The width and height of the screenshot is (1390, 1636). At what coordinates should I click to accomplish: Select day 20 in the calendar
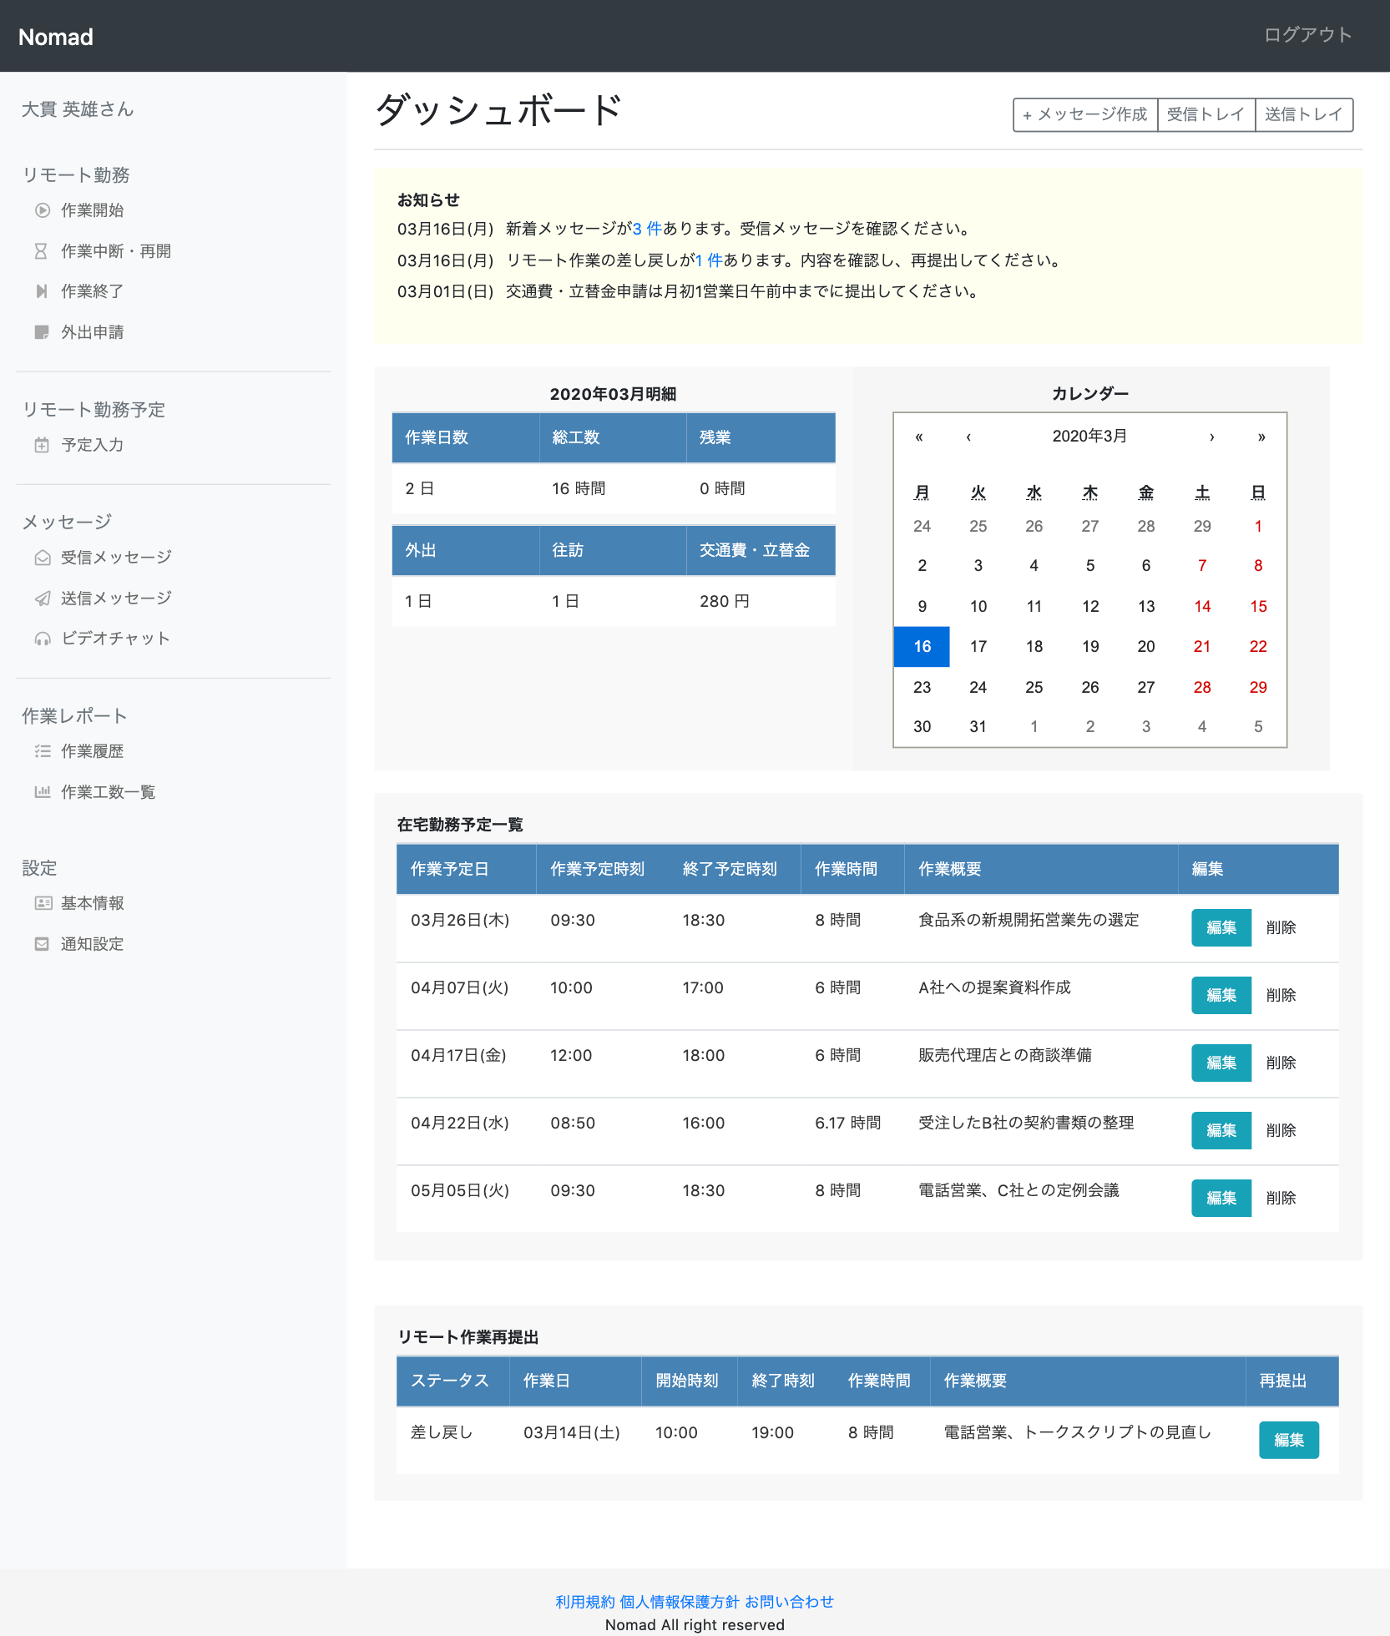point(1146,647)
